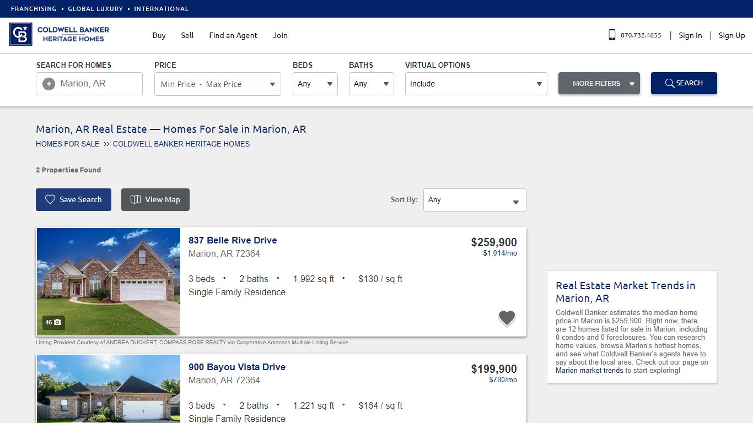
Task: Open the Min Price - Max Price dropdown
Action: [x=218, y=84]
